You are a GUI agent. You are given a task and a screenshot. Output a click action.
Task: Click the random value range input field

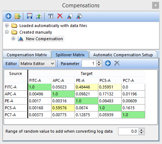point(128,131)
